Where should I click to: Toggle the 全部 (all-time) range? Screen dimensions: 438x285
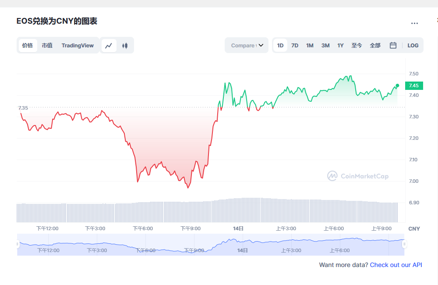point(375,45)
